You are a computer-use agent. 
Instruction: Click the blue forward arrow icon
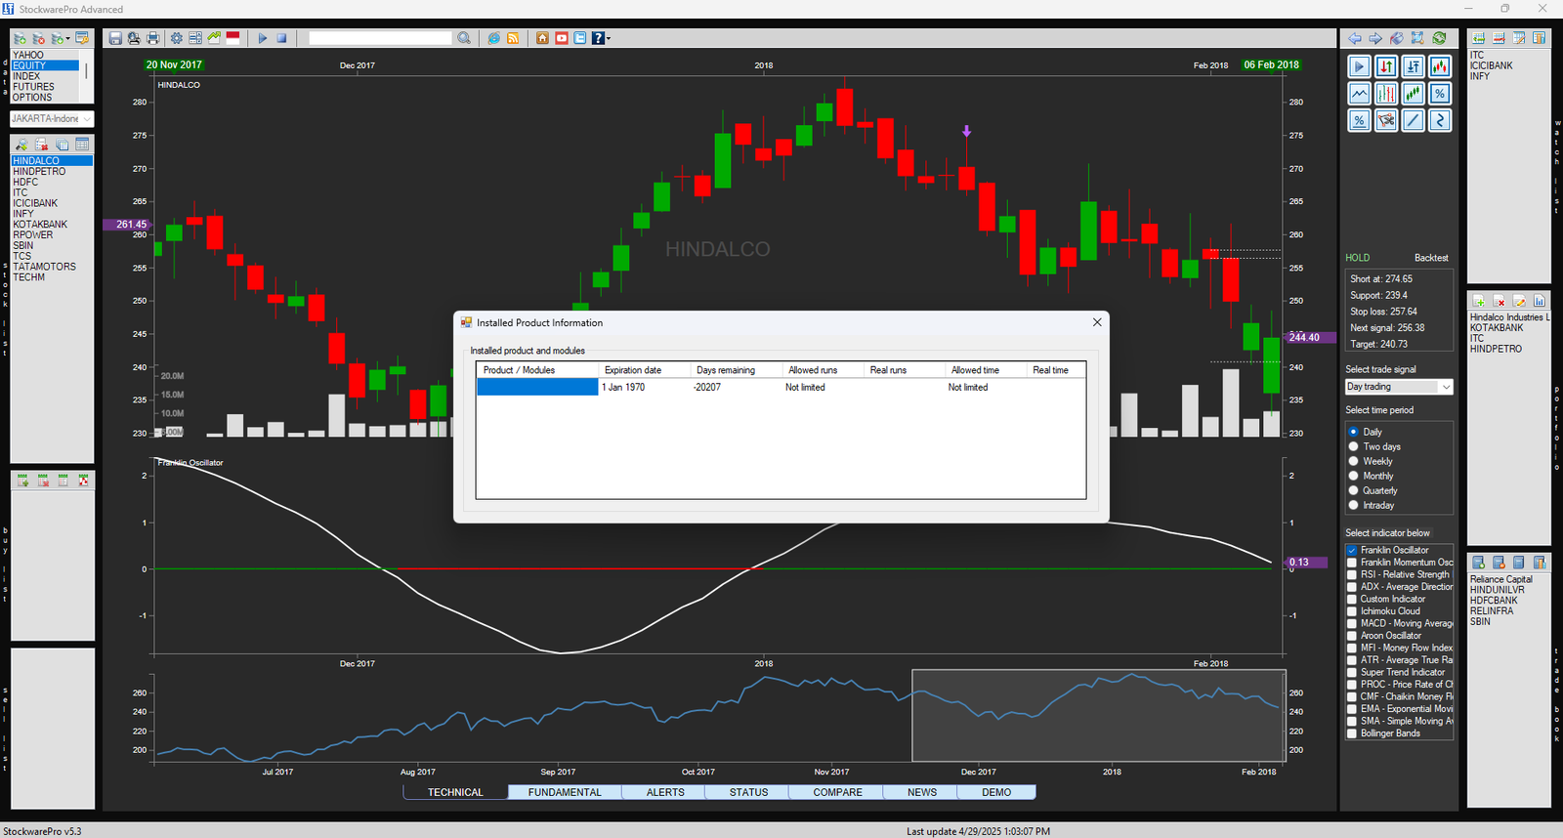[x=1375, y=38]
